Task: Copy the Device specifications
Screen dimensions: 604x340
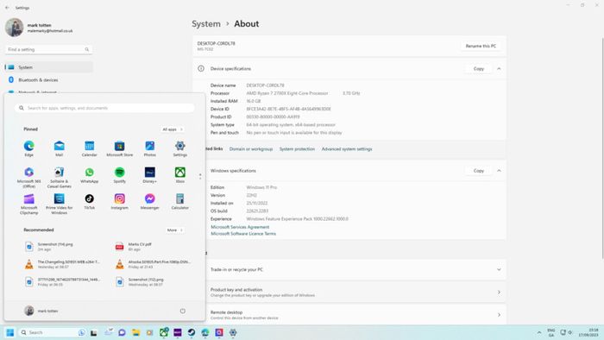Action: tap(478, 68)
